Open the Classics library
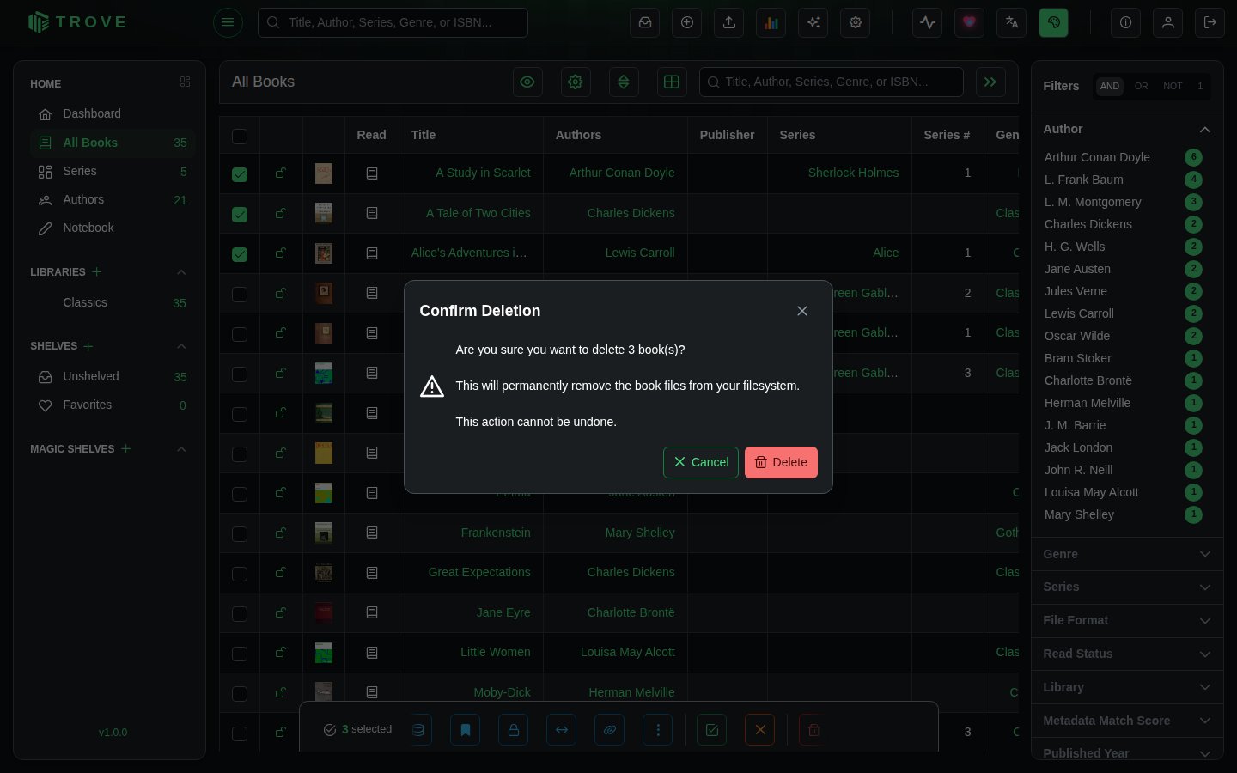 pyautogui.click(x=113, y=302)
